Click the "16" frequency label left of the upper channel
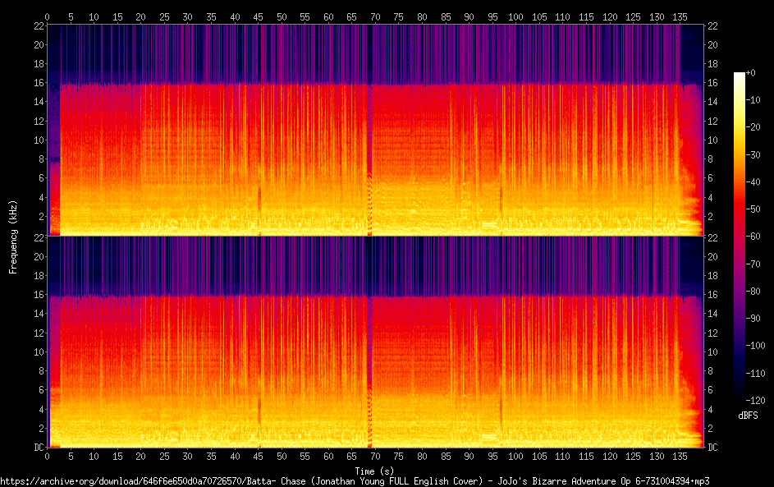This screenshot has width=774, height=487. coord(37,83)
